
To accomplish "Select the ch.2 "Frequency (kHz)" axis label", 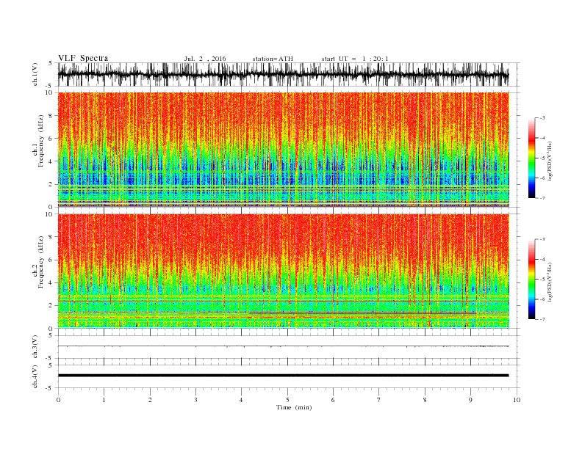I will [x=40, y=262].
